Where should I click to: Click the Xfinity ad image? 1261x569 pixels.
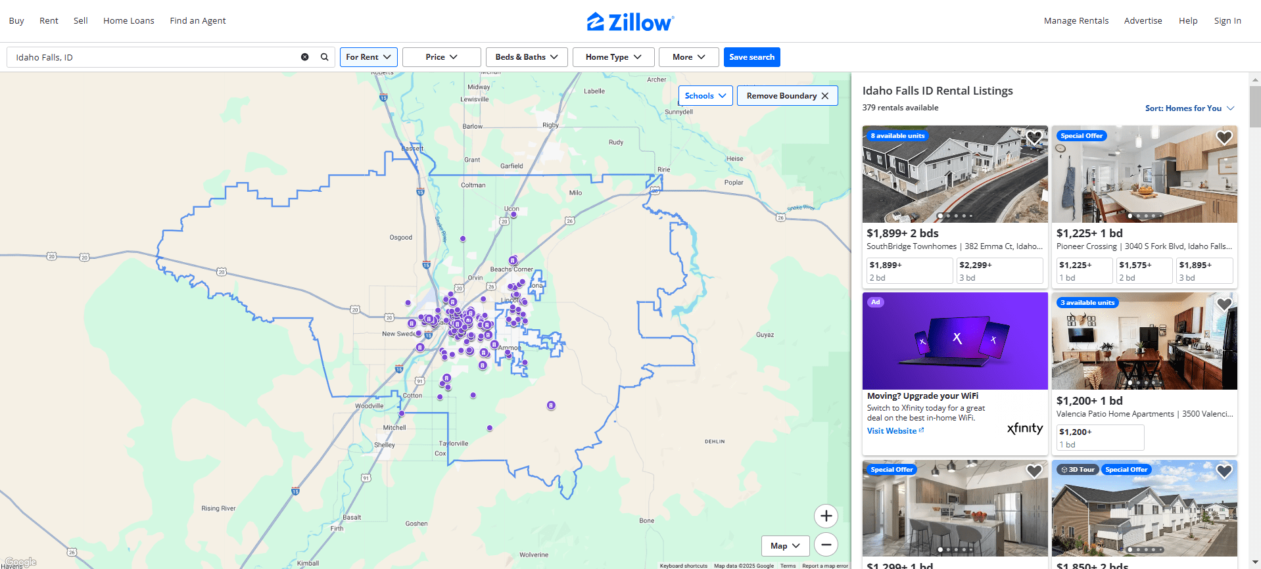tap(955, 341)
